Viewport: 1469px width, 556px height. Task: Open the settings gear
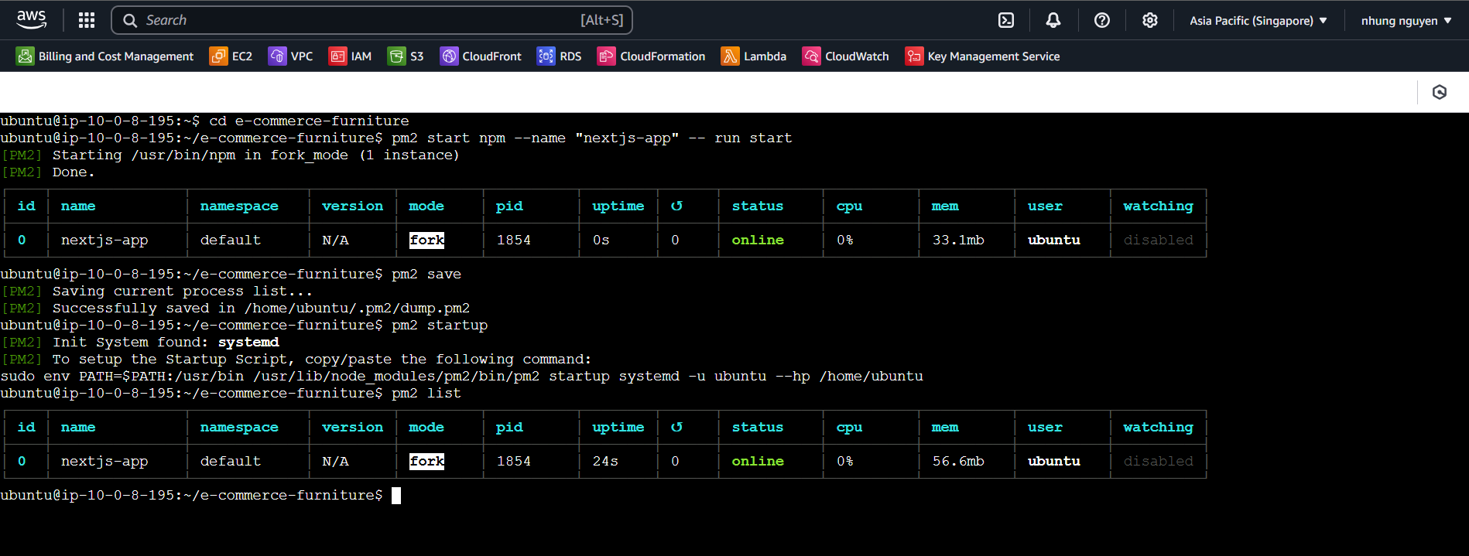(1150, 20)
